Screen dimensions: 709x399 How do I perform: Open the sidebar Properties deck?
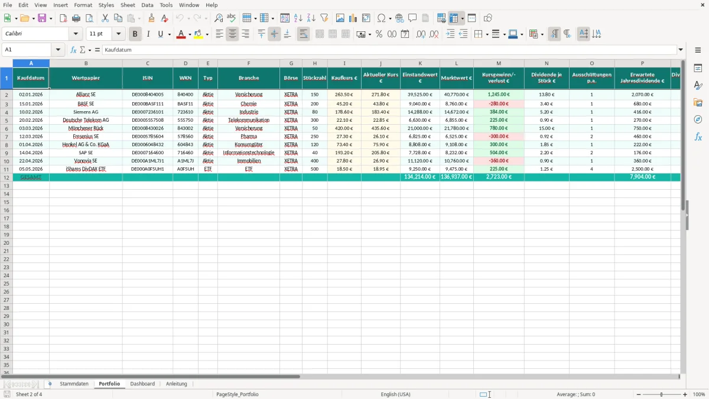(x=698, y=69)
